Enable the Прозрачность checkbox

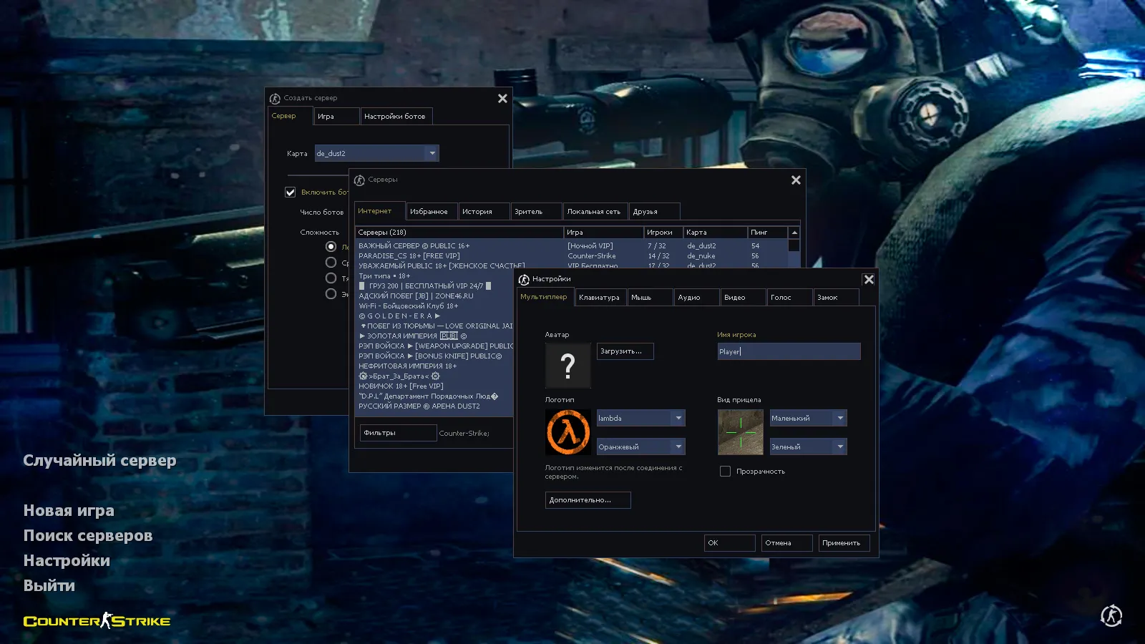click(x=725, y=472)
